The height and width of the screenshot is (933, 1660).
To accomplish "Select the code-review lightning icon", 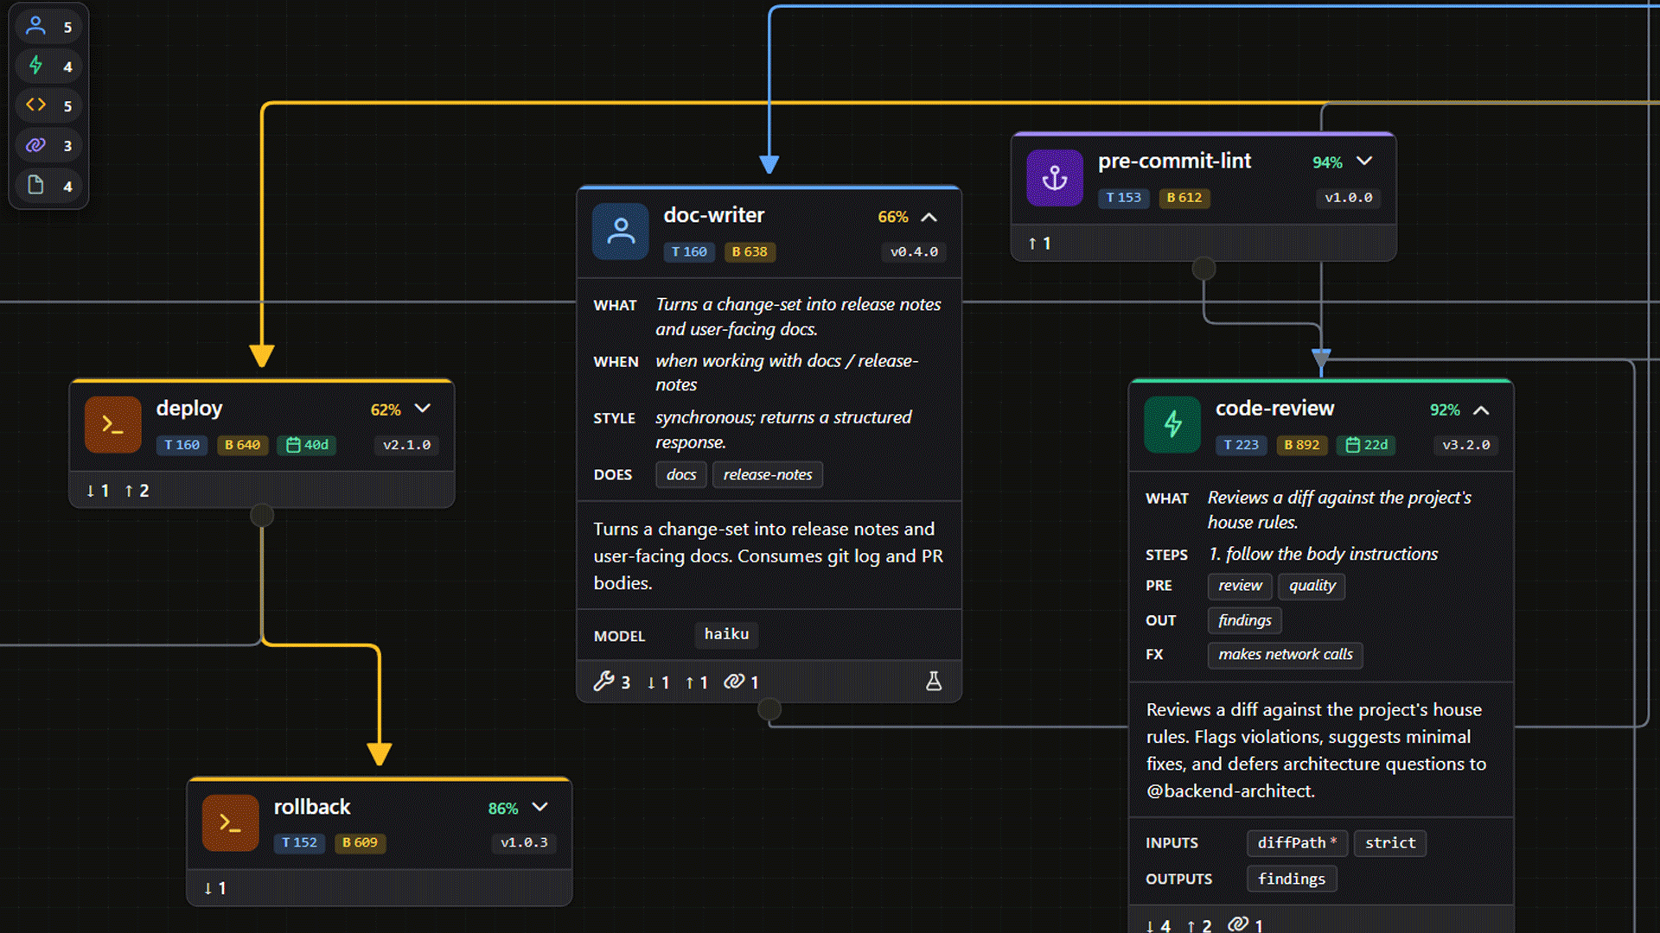I will click(1172, 424).
